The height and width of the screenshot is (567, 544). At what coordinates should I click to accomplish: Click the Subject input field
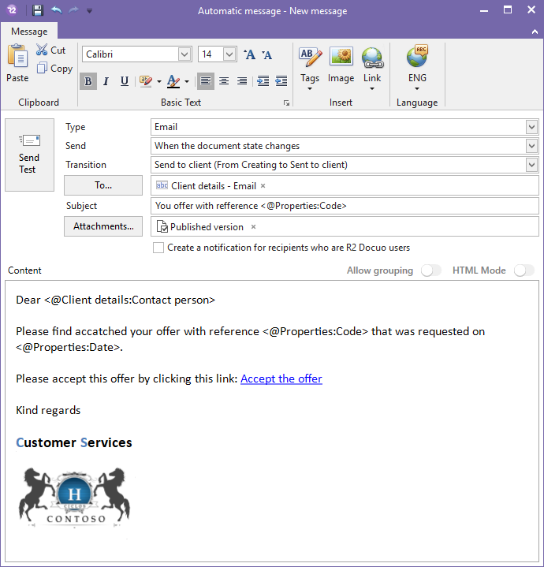pos(345,206)
